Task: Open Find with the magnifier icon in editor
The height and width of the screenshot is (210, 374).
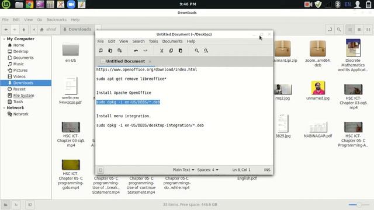Action: (196, 51)
